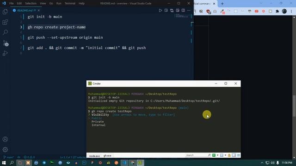Select the Internal visibility option in Cmder
Screen dimensions: 296x166
click(99, 125)
